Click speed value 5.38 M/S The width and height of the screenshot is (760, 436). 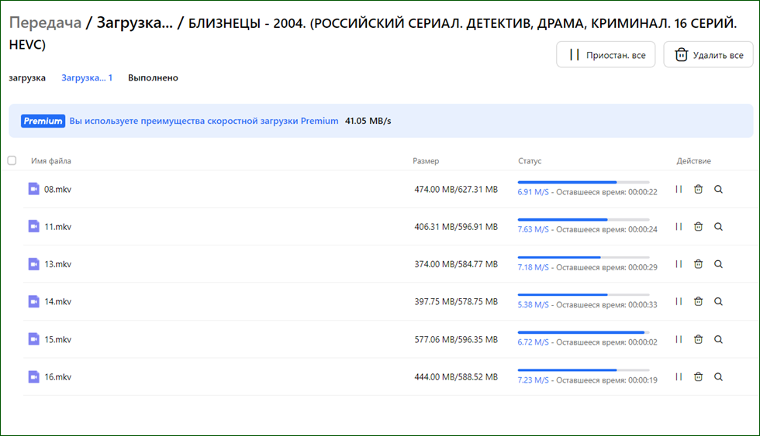[534, 305]
